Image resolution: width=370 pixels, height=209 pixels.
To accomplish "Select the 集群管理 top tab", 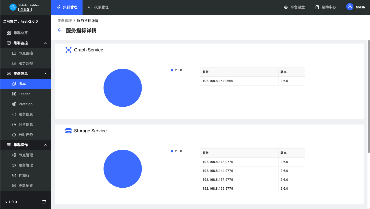I will coord(67,7).
